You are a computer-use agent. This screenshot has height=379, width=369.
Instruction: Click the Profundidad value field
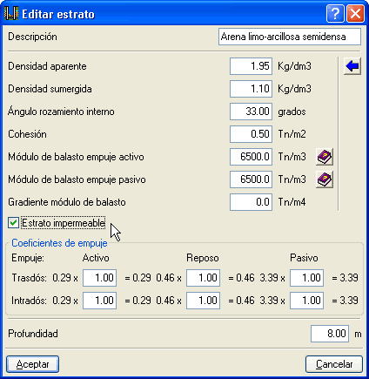tap(330, 334)
